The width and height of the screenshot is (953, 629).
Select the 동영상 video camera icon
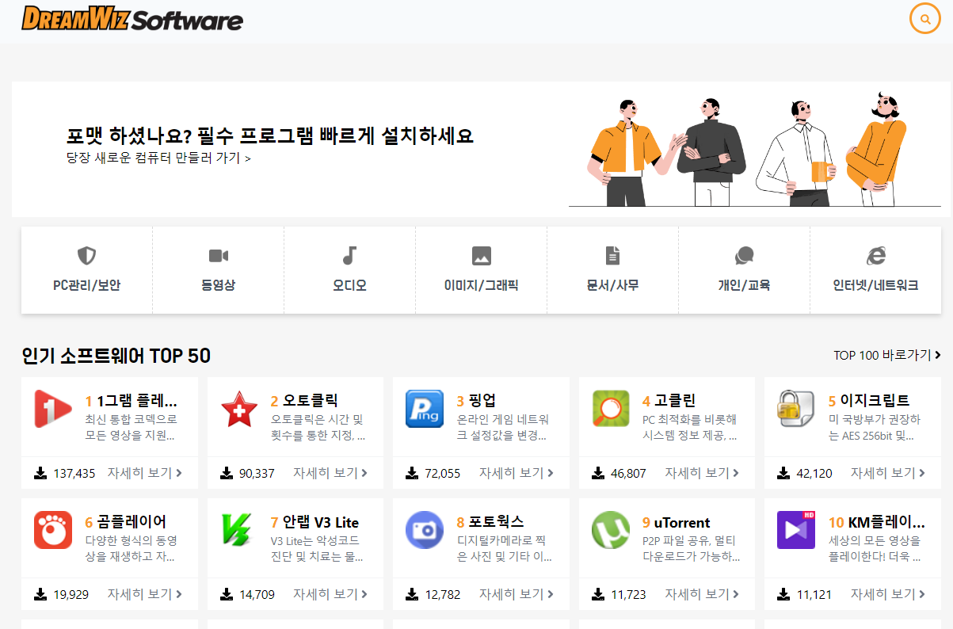click(218, 256)
